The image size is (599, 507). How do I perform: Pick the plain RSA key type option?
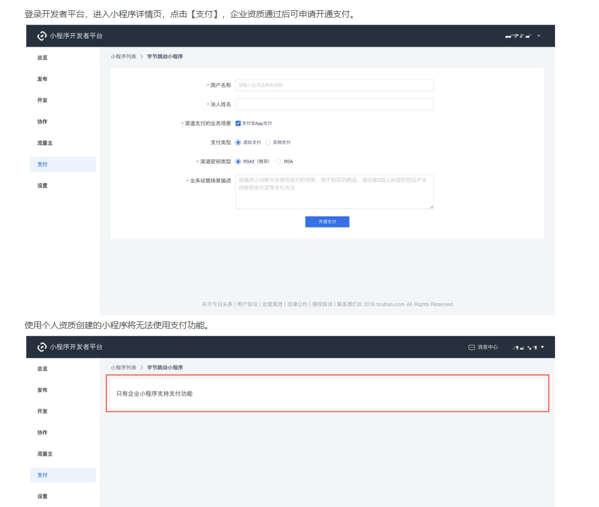tap(279, 162)
